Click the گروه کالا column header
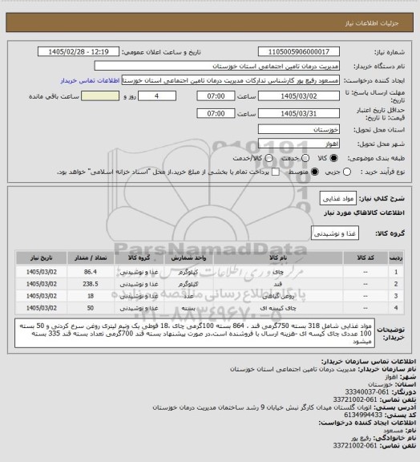This screenshot has width=420, height=462. [x=139, y=257]
